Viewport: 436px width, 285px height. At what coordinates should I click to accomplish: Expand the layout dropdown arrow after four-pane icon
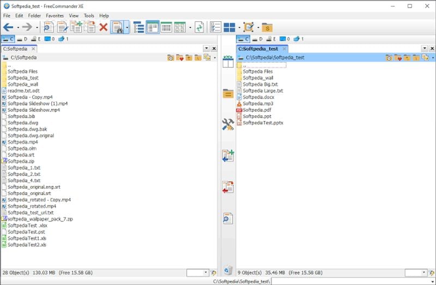point(239,28)
